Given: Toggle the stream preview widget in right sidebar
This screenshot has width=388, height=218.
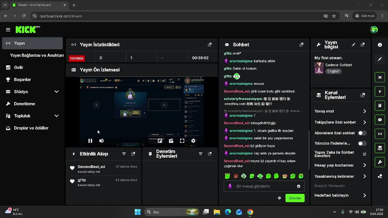Looking at the screenshot, I should click(x=380, y=77).
